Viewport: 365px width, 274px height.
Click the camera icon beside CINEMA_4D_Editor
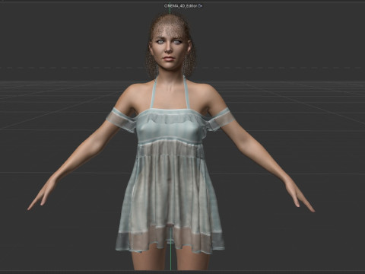[x=200, y=5]
